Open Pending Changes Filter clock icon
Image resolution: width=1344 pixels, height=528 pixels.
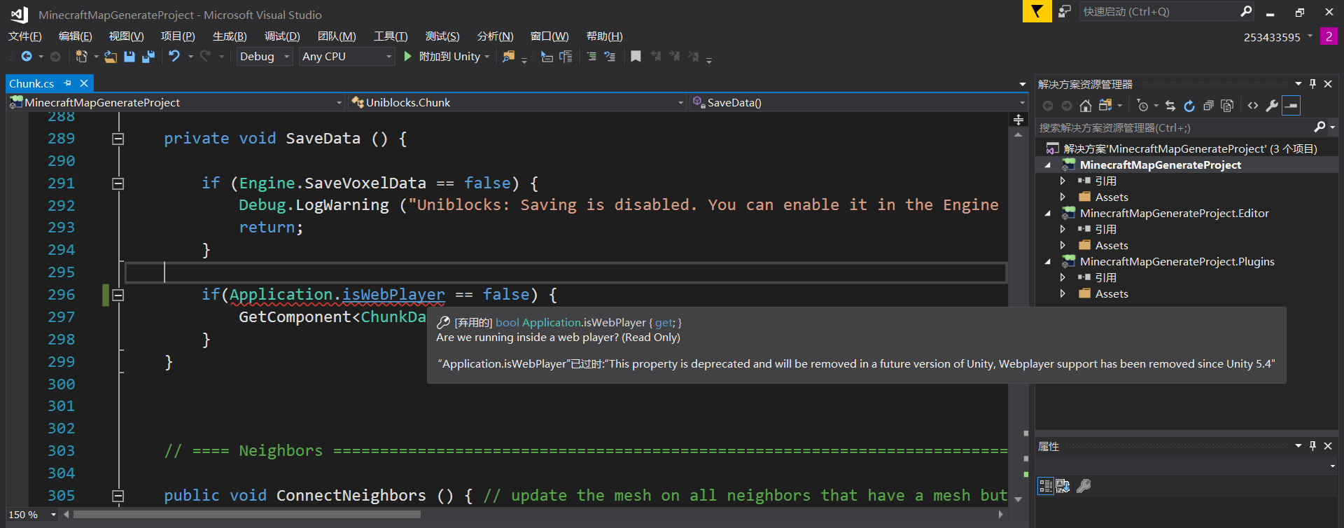1143,106
